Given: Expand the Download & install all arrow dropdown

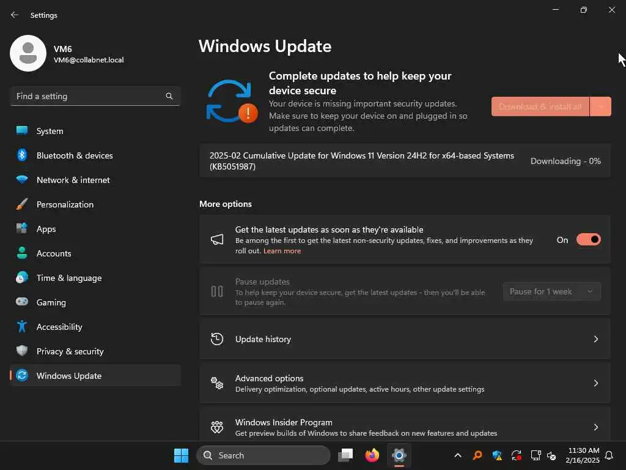Looking at the screenshot, I should [601, 106].
